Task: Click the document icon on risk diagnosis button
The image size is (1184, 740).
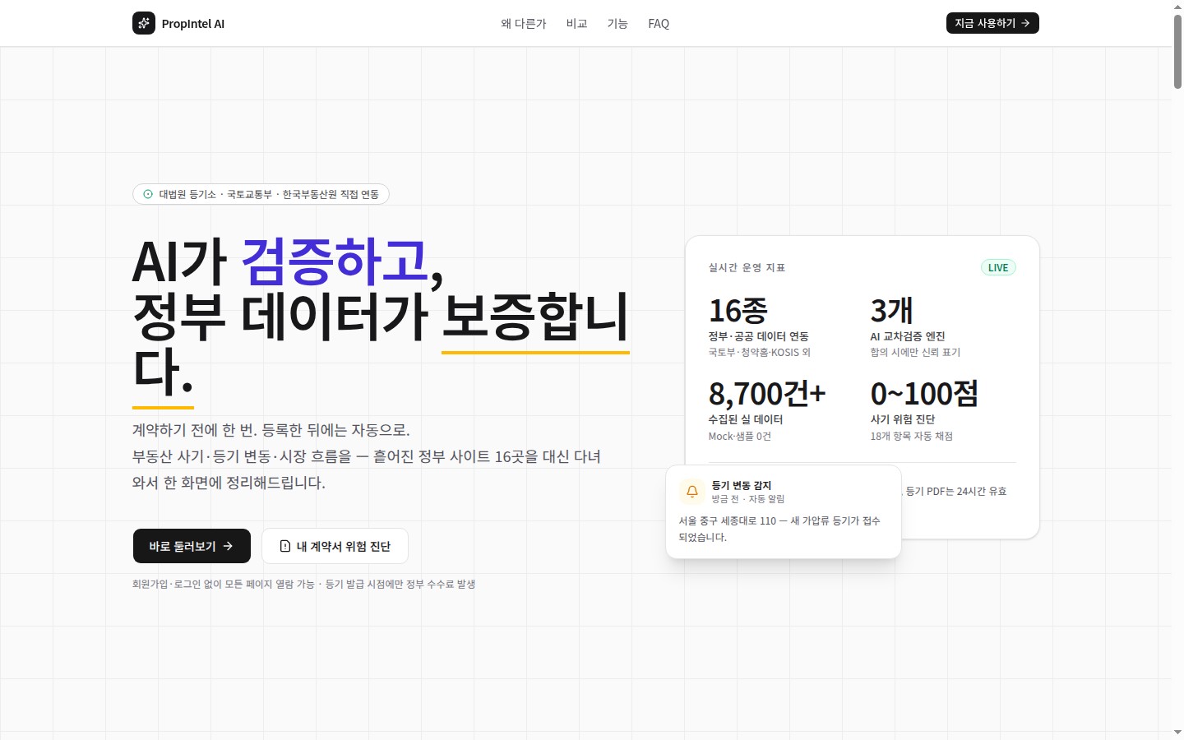Action: tap(285, 546)
